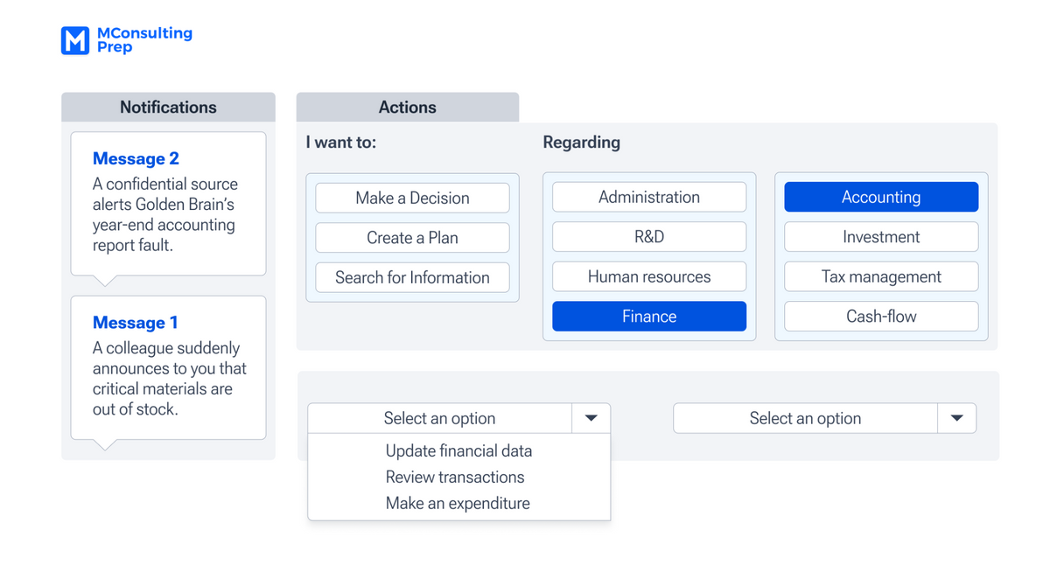The height and width of the screenshot is (586, 1050).
Task: Open the Notifications tab
Action: click(168, 108)
